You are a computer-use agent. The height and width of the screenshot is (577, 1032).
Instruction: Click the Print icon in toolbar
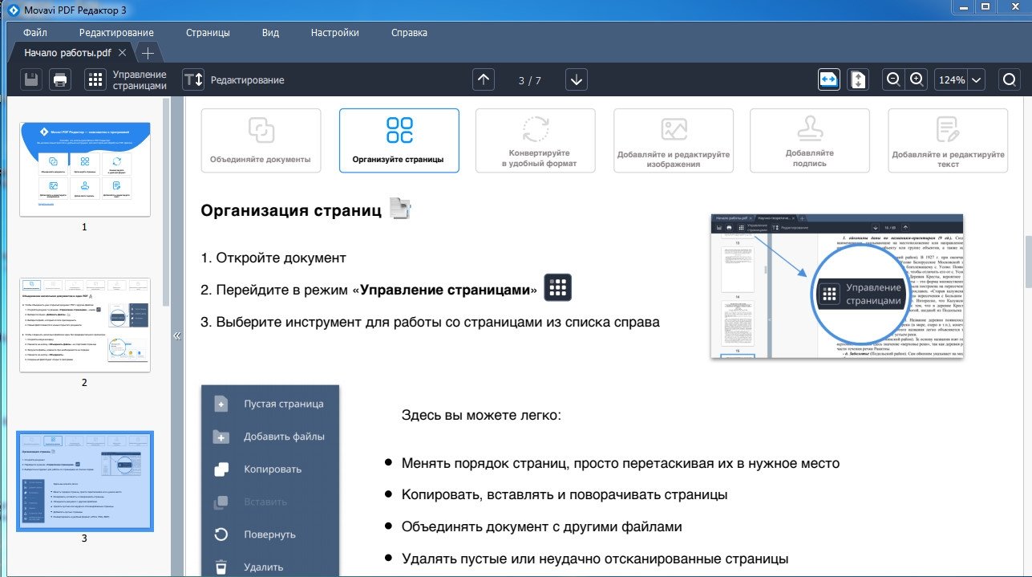pyautogui.click(x=60, y=79)
